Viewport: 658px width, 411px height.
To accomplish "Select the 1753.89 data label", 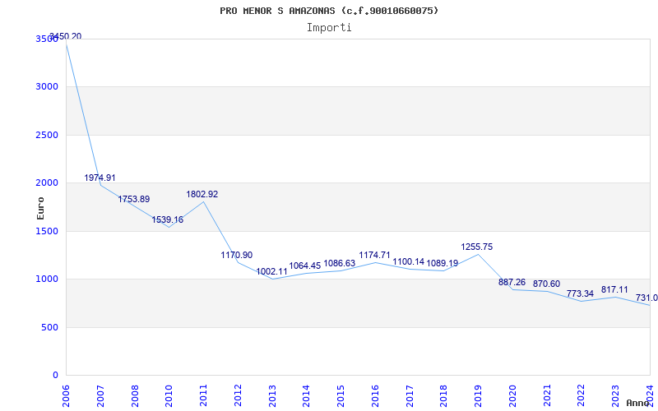I will [134, 199].
